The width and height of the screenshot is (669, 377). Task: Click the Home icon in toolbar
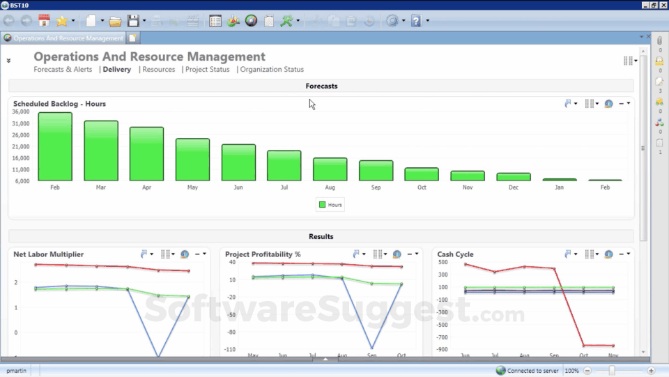tap(44, 21)
